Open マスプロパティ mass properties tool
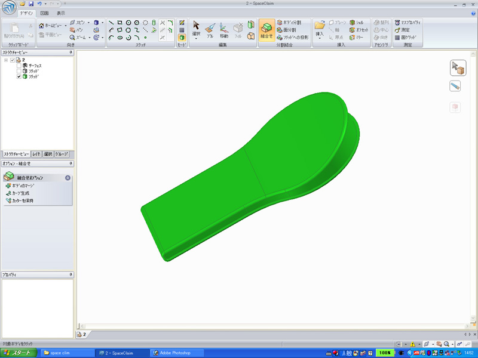 click(x=406, y=22)
